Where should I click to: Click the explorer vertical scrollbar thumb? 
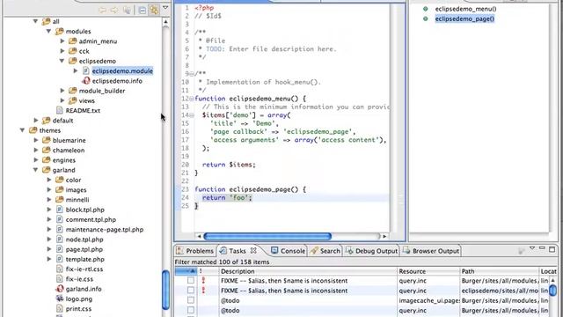coord(165,290)
